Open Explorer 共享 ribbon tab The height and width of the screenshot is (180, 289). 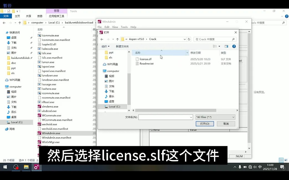pos(29,16)
